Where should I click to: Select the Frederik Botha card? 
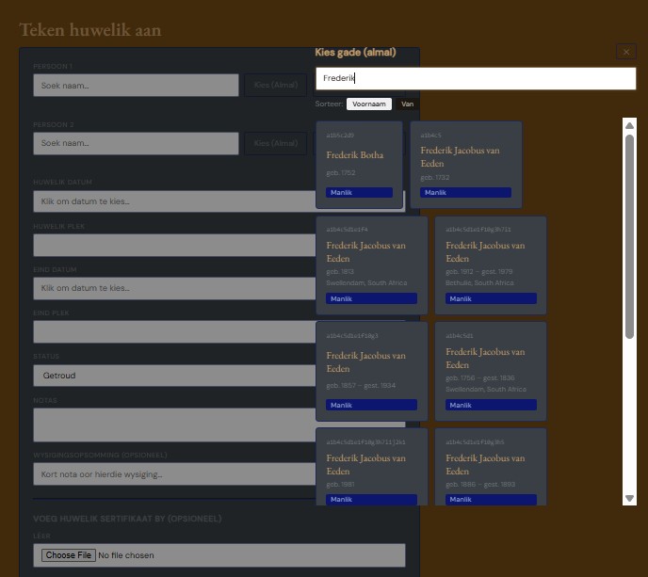click(x=359, y=165)
